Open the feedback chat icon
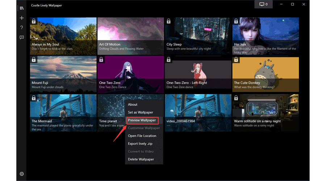 click(x=22, y=37)
